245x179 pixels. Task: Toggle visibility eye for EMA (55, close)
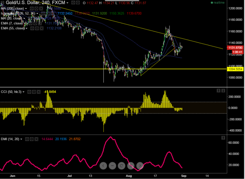pos(32,28)
